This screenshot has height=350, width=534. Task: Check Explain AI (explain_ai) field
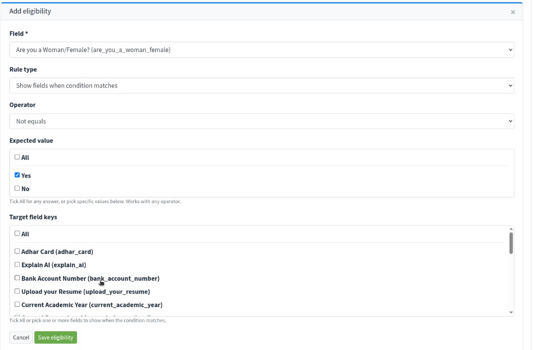click(17, 264)
